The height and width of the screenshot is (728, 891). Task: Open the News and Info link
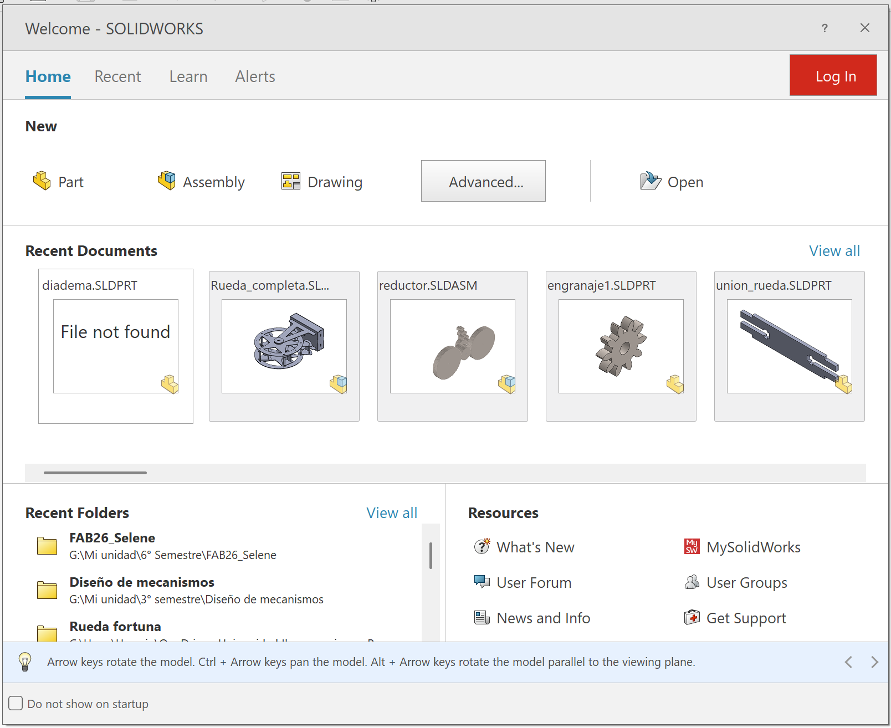(544, 618)
